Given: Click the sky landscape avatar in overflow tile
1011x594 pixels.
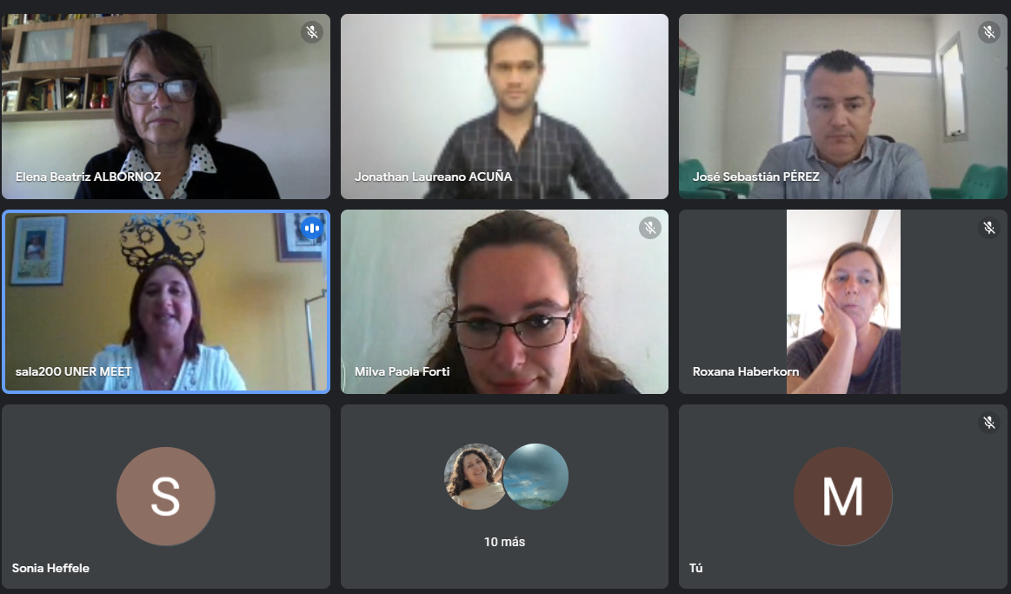Looking at the screenshot, I should [535, 477].
